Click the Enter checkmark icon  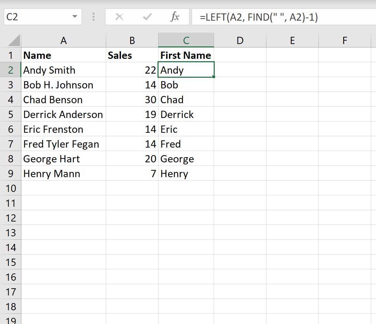146,17
